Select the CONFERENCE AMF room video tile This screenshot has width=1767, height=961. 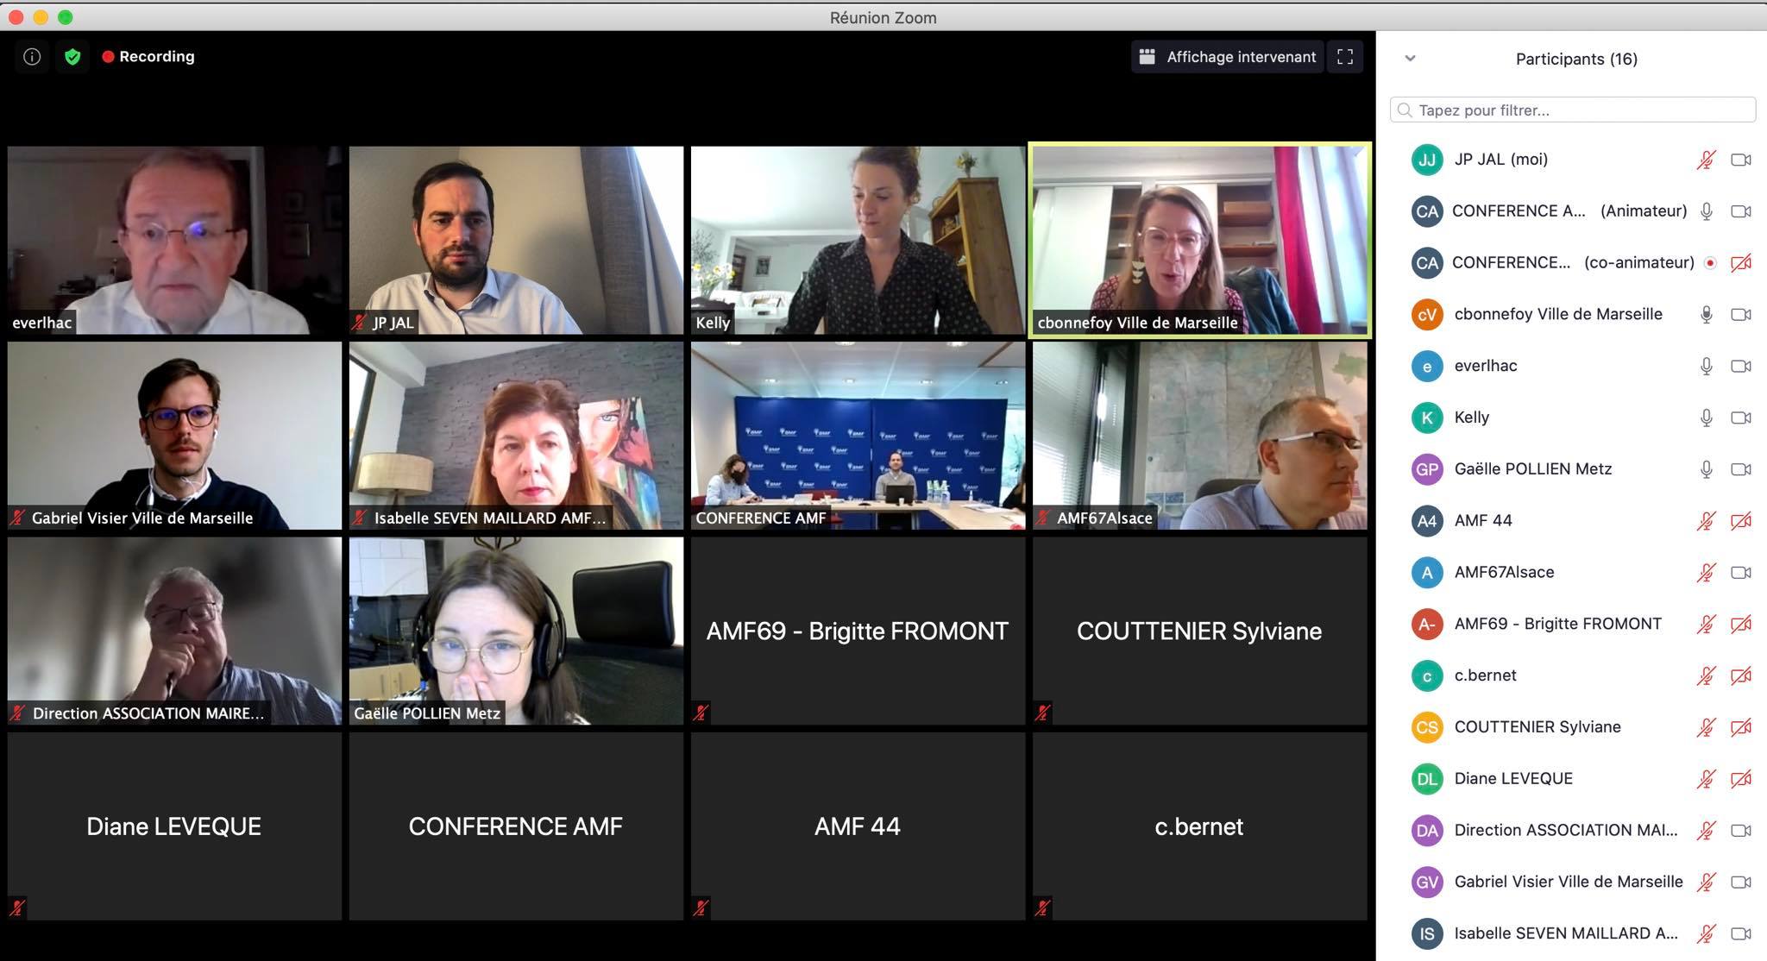(x=858, y=436)
